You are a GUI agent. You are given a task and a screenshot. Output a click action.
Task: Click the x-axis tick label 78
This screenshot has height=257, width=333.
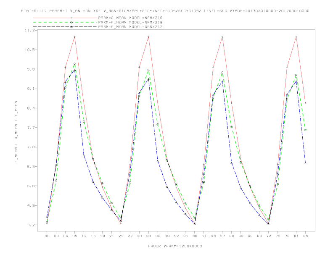pyautogui.click(x=287, y=236)
